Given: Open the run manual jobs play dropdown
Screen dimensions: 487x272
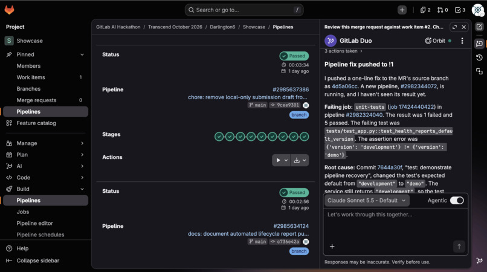Looking at the screenshot, I should point(282,160).
